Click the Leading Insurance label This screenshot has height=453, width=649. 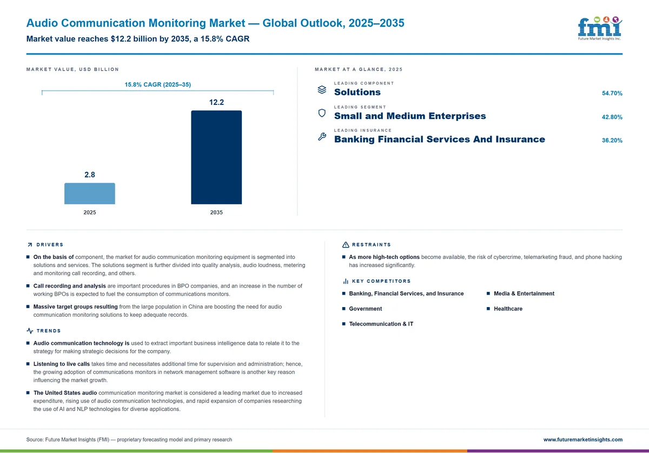(x=363, y=130)
